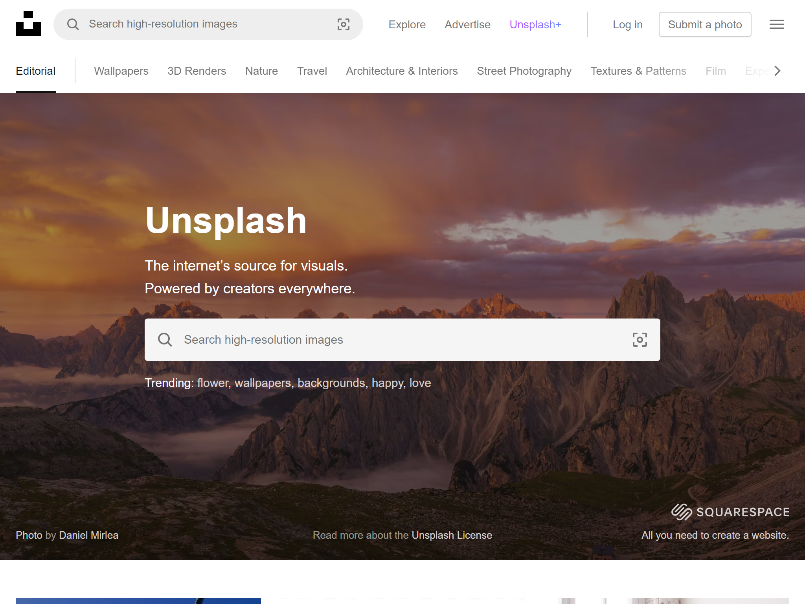
Task: Expand more categories with right chevron
Action: (x=777, y=71)
